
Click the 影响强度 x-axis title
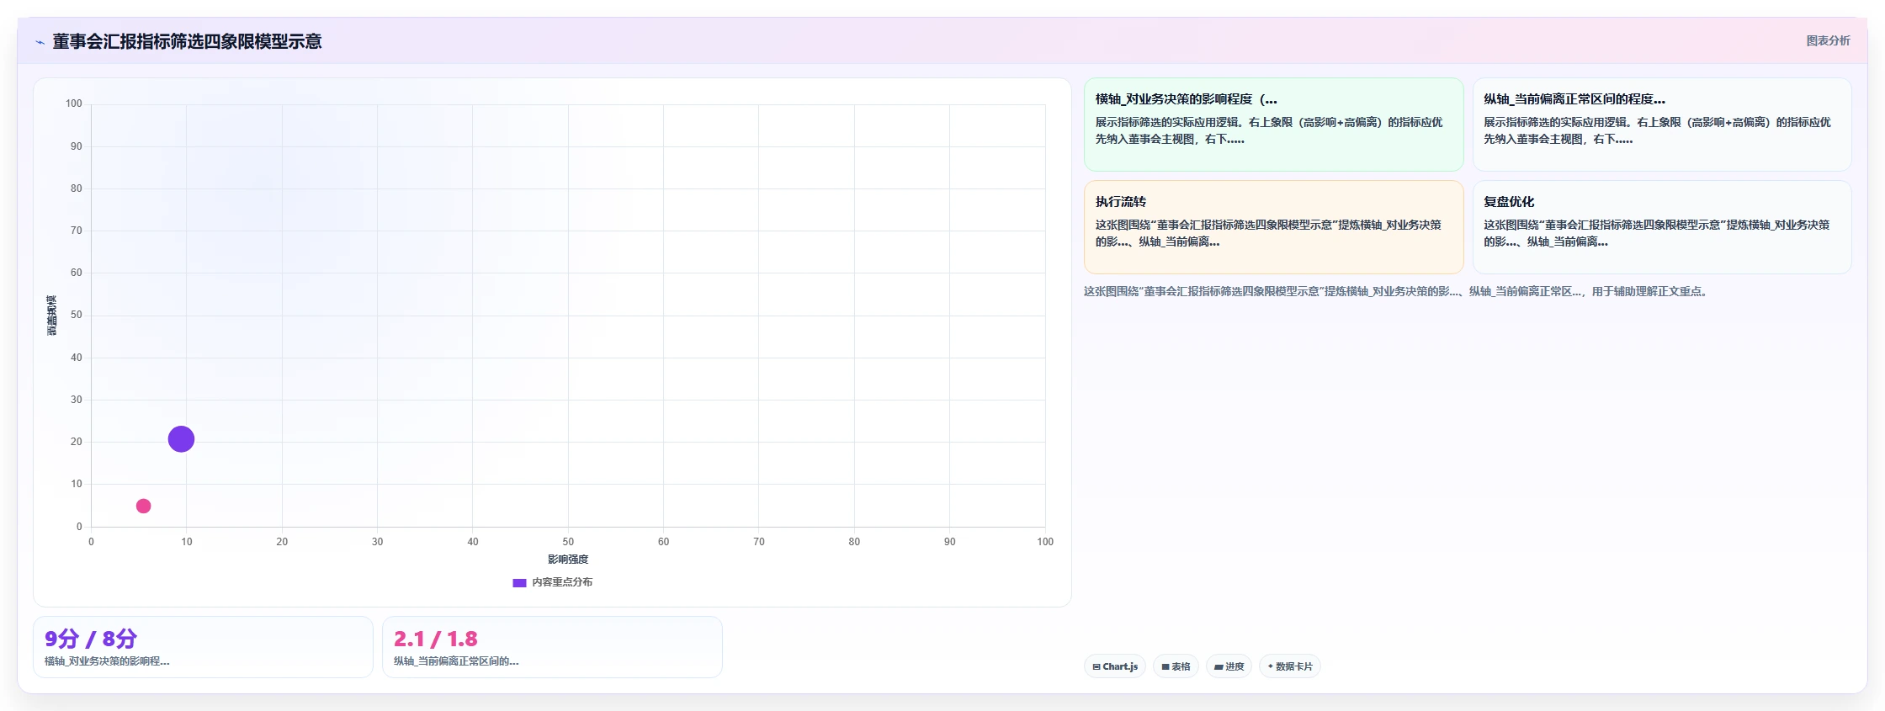568,560
